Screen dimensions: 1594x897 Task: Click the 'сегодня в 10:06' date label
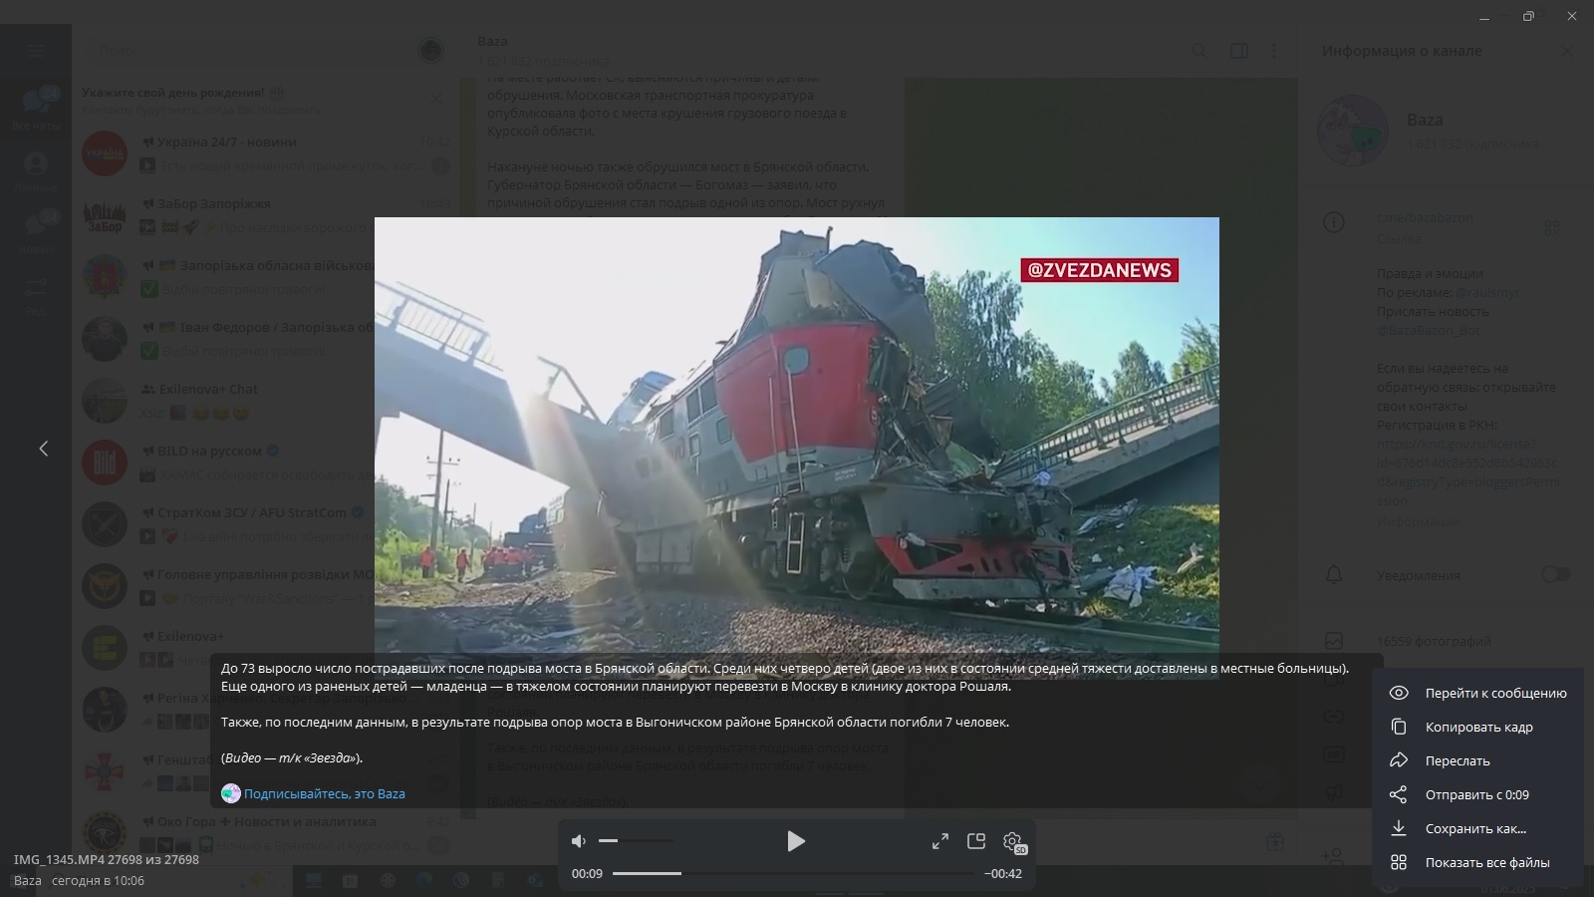click(98, 880)
